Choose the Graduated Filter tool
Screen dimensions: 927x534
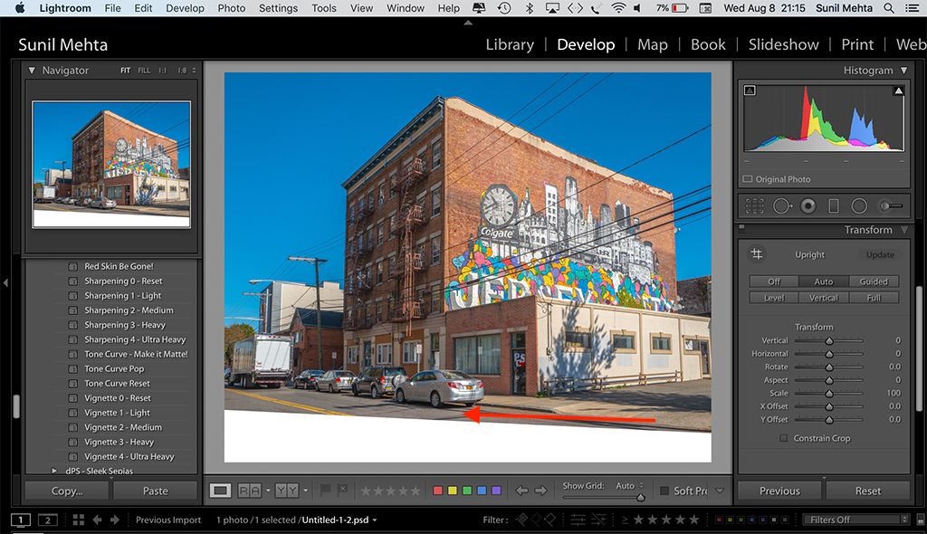(834, 206)
